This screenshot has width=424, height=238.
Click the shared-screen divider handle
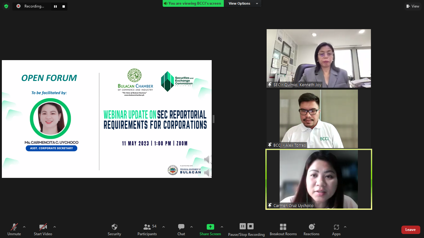pos(214,119)
